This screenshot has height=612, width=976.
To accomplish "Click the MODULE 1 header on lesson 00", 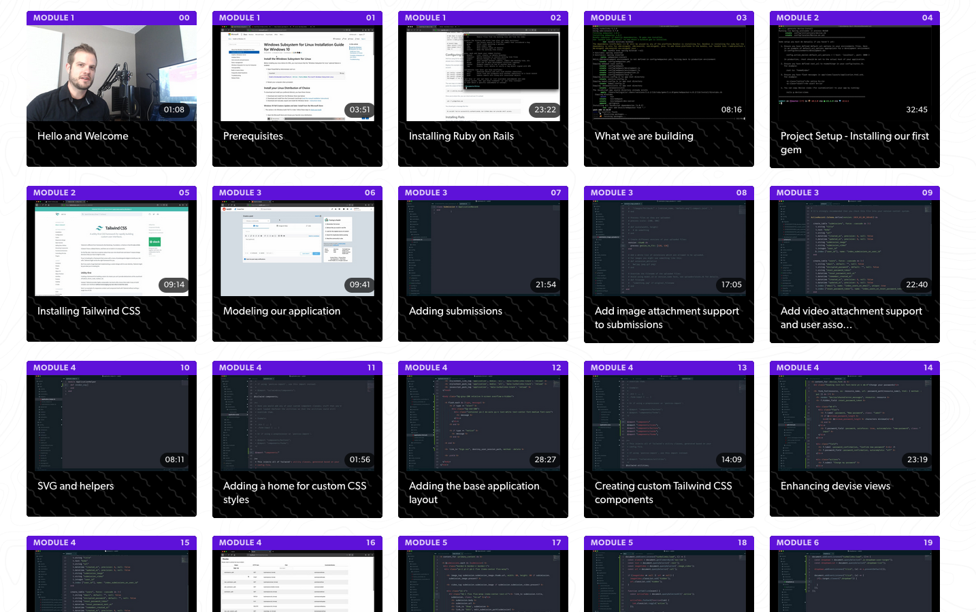I will (53, 18).
